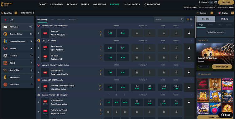Image resolution: width=235 pixels, height=119 pixels.
Task: Select the Dota 2 icon
Action: pos(5,63)
